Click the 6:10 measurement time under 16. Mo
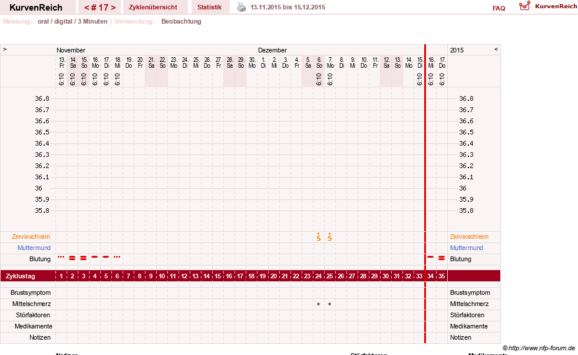This screenshot has height=355, width=578. (x=95, y=79)
